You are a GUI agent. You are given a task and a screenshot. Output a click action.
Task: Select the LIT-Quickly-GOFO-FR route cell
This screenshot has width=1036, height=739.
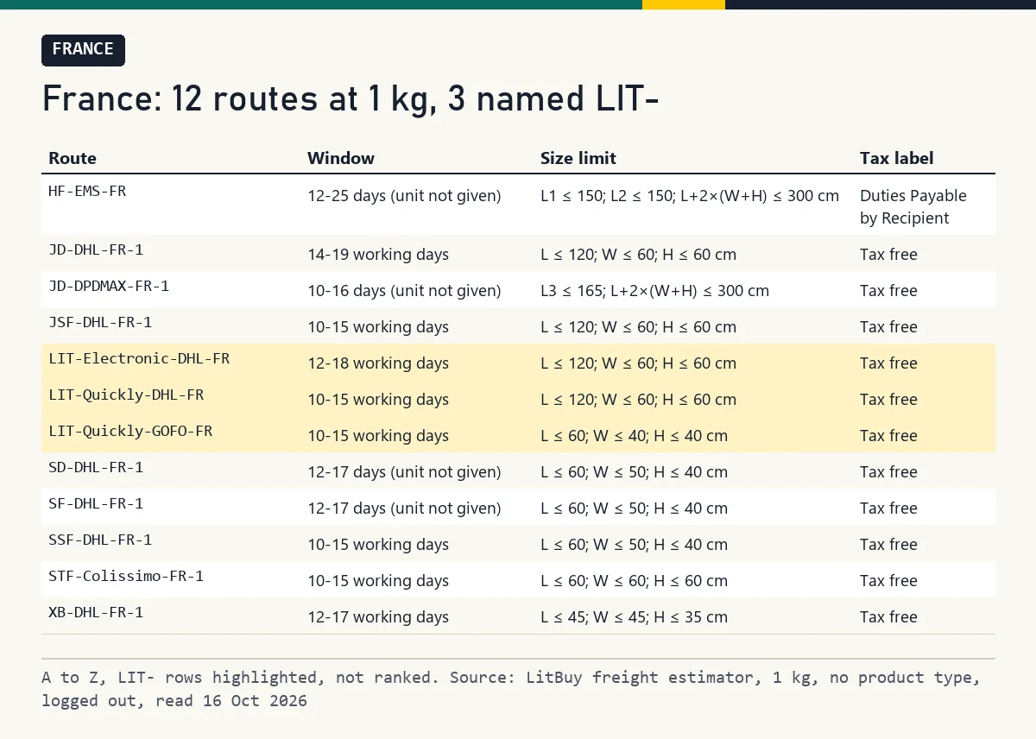point(130,431)
